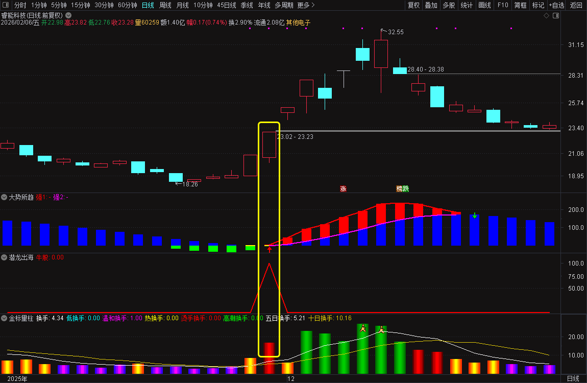Click the 五日换手: 5.21 value

[285, 318]
